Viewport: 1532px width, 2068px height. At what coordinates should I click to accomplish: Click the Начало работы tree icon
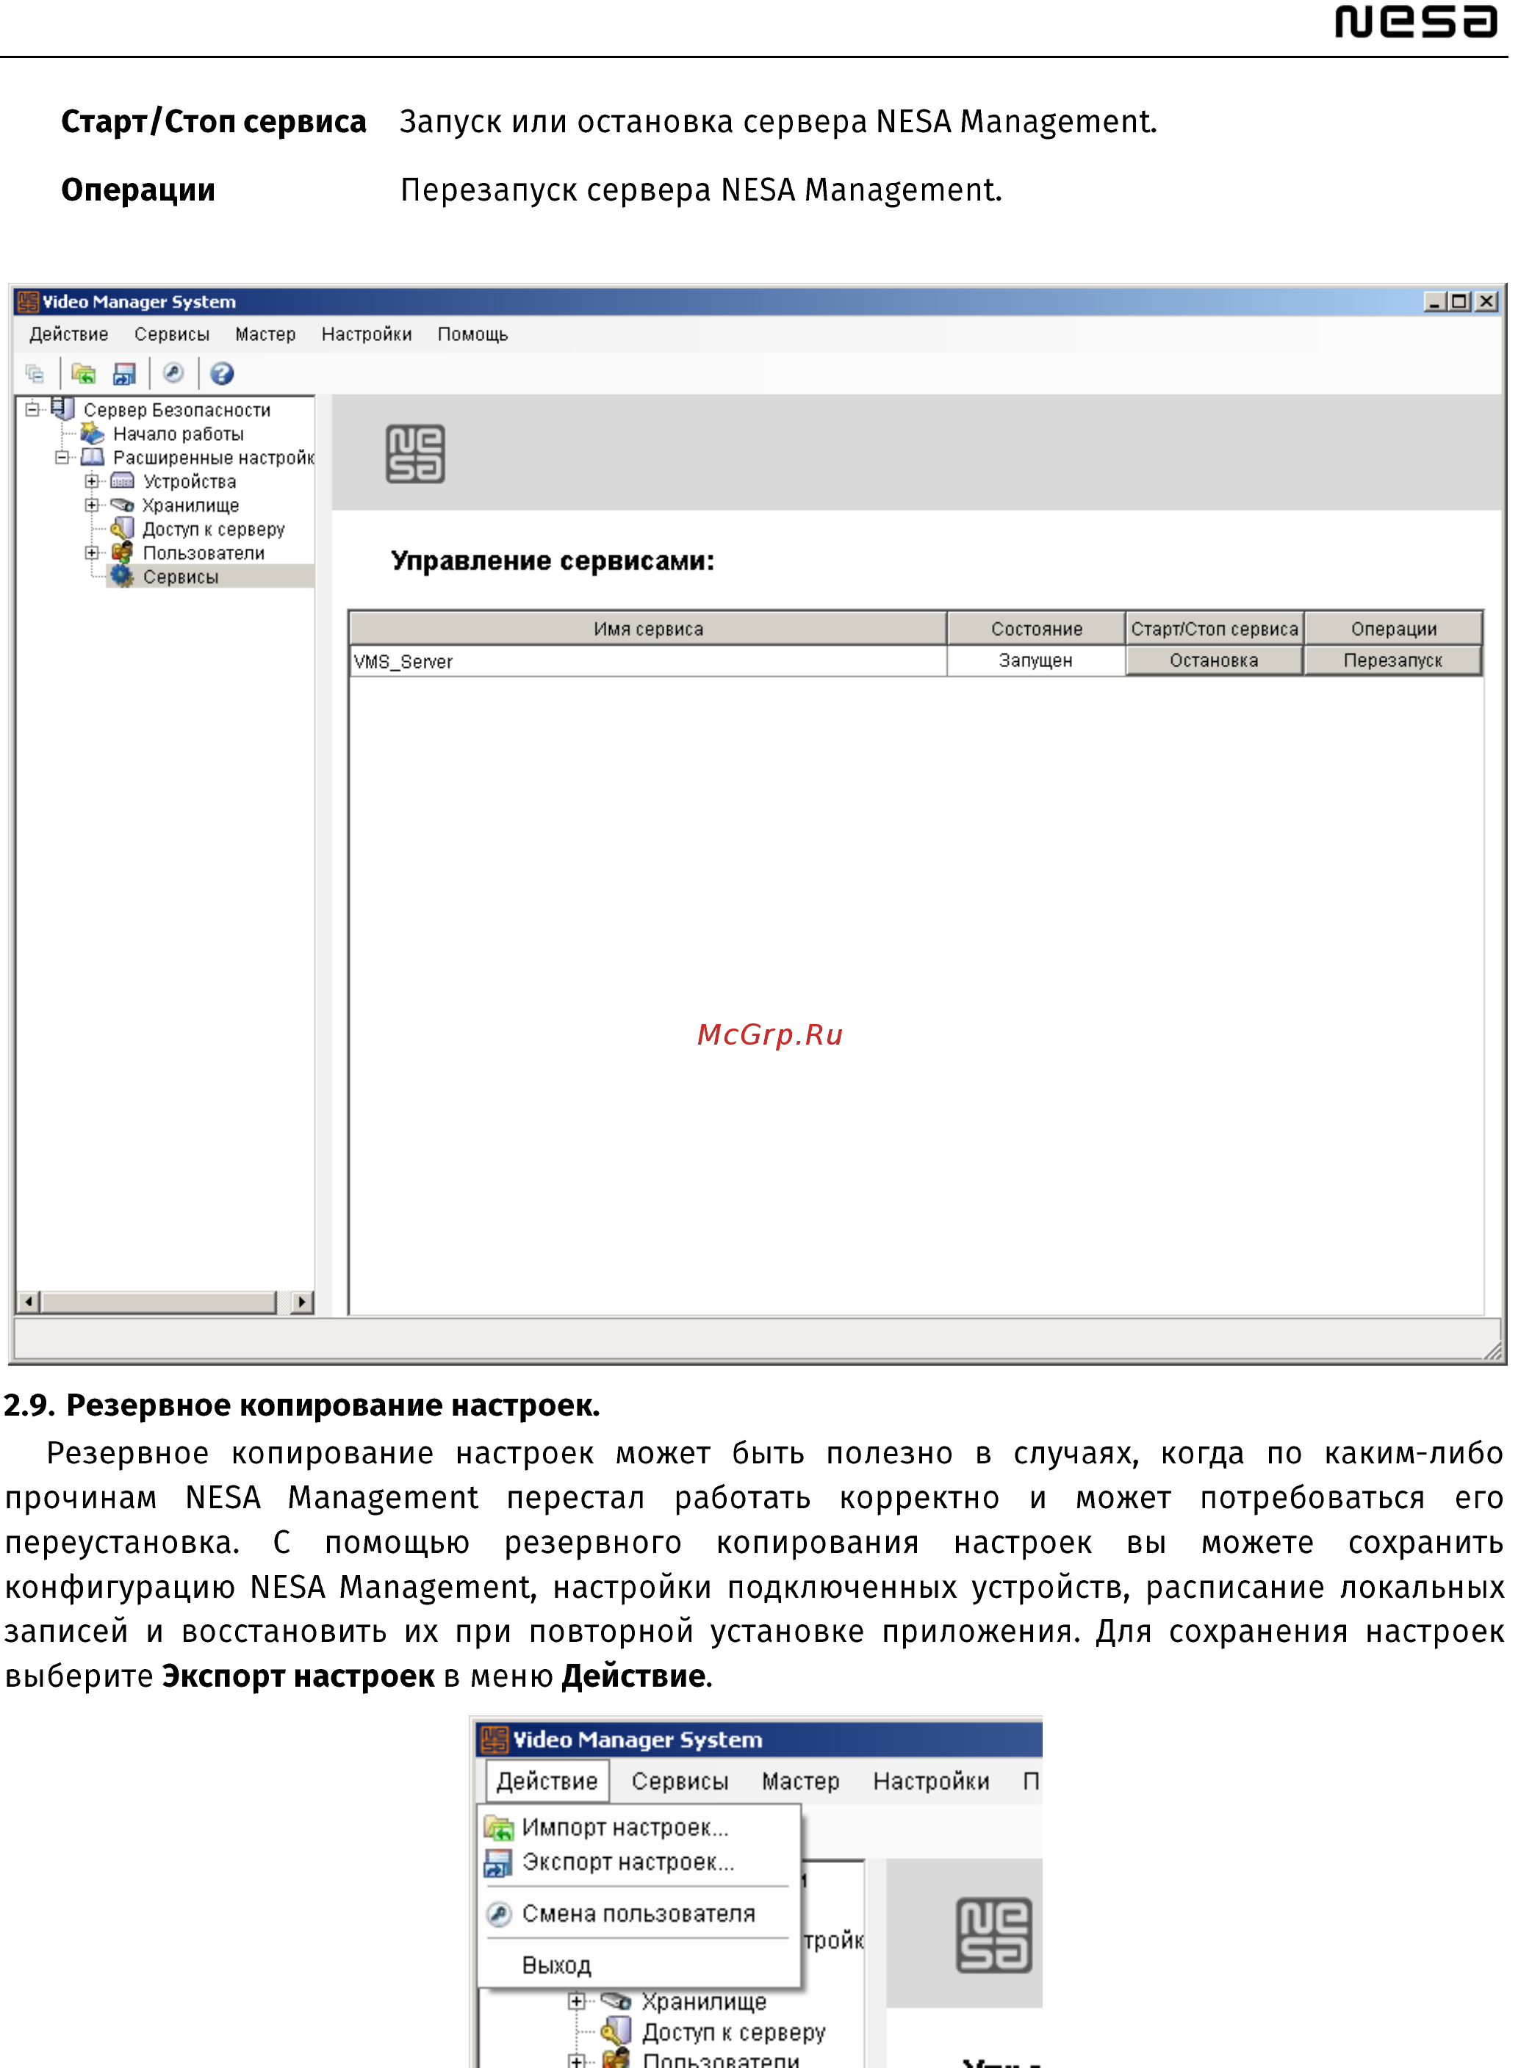coord(92,433)
